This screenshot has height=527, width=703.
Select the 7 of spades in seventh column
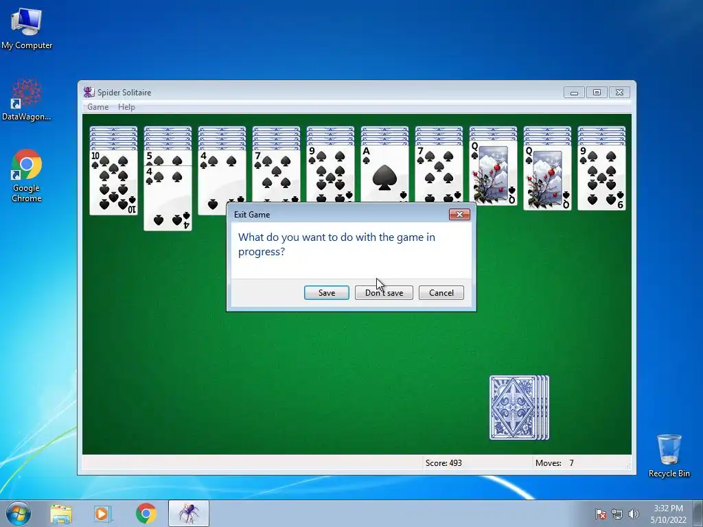(x=439, y=174)
